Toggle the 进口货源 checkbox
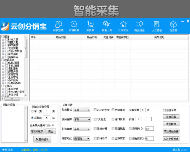190x152 pixels. point(113,119)
